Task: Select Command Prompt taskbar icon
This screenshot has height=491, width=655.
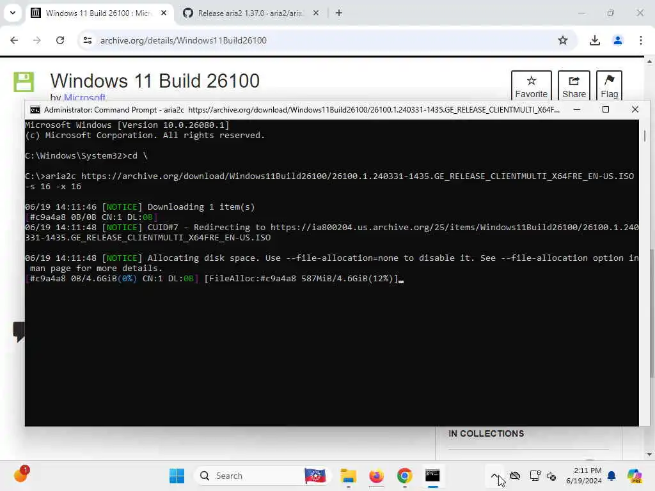Action: pos(433,476)
